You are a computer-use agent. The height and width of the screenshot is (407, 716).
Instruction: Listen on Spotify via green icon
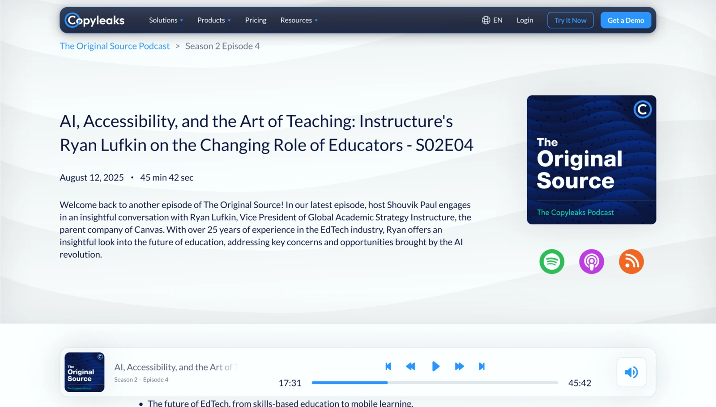coord(552,261)
